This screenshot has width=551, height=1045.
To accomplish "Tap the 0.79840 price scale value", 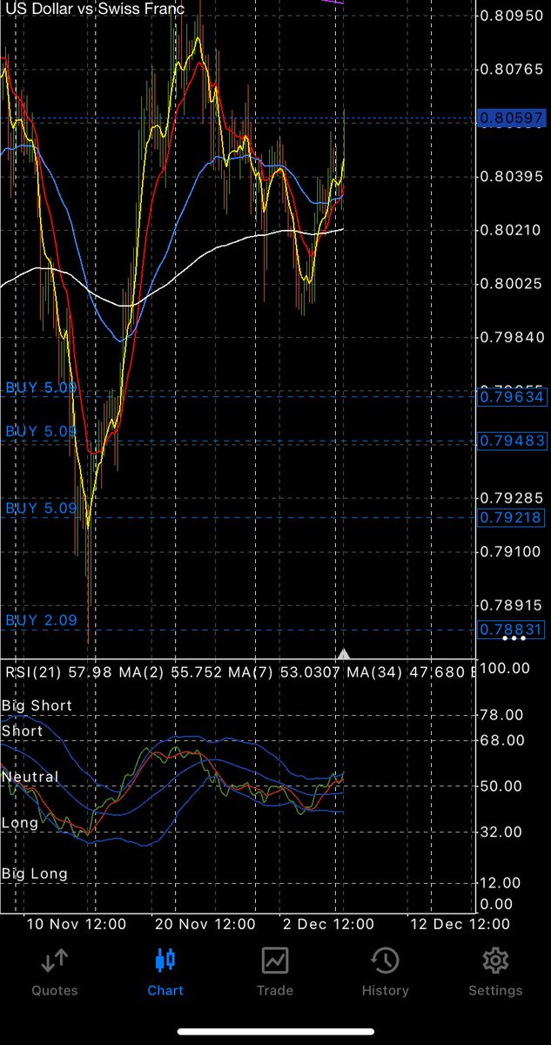I will [512, 337].
